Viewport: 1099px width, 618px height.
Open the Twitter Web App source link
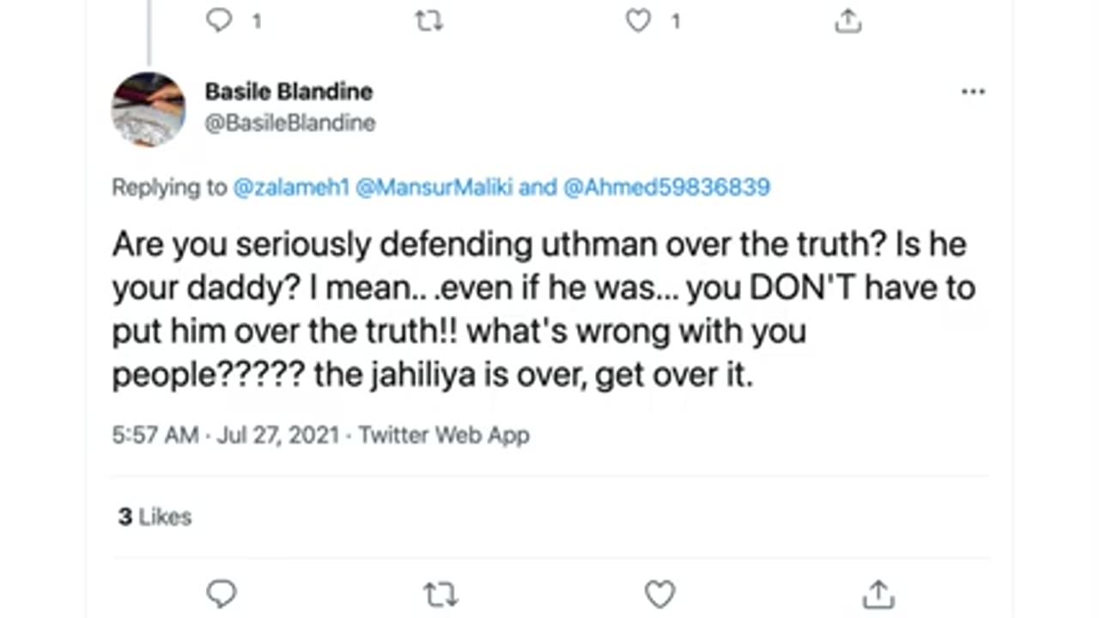click(x=444, y=435)
